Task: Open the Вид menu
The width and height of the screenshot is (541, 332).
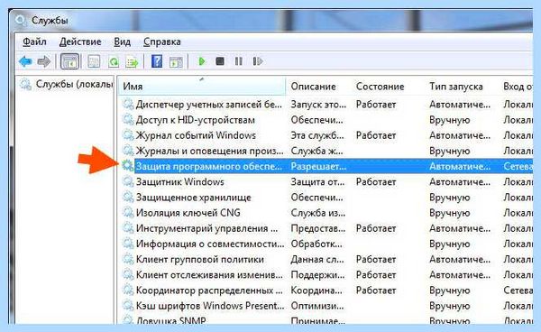Action: [x=122, y=41]
